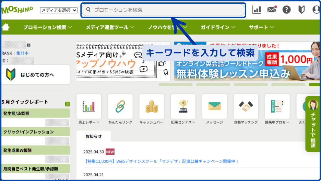Screen dimensions: 321x181
Task: Expand the メディア運営ツール menu
Action: coord(110,27)
